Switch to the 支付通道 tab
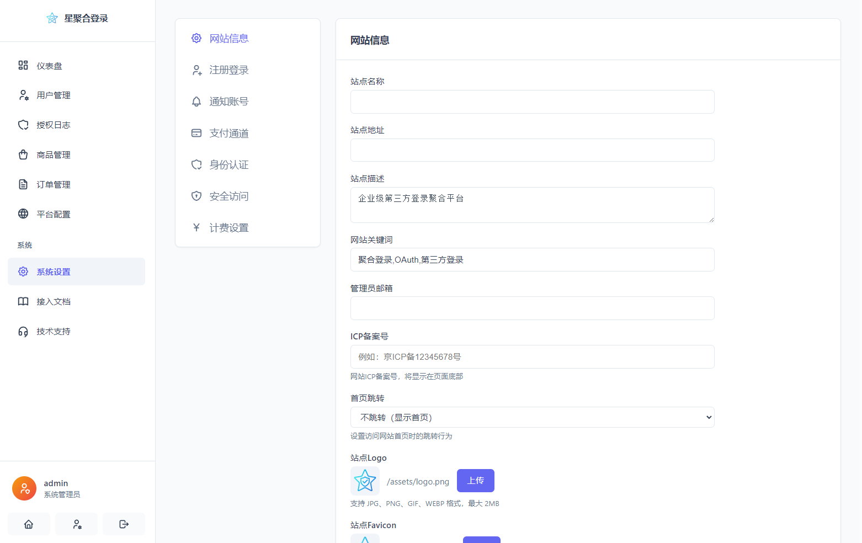This screenshot has height=543, width=862. (x=229, y=133)
